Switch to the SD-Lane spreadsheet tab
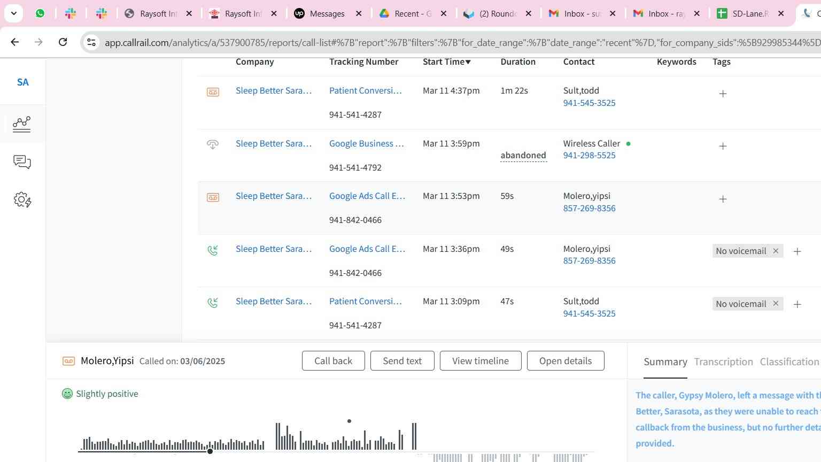The image size is (821, 462). 750,13
